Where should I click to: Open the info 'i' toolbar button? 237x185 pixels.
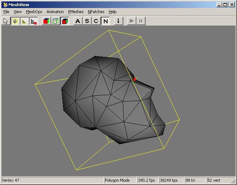[x=118, y=21]
